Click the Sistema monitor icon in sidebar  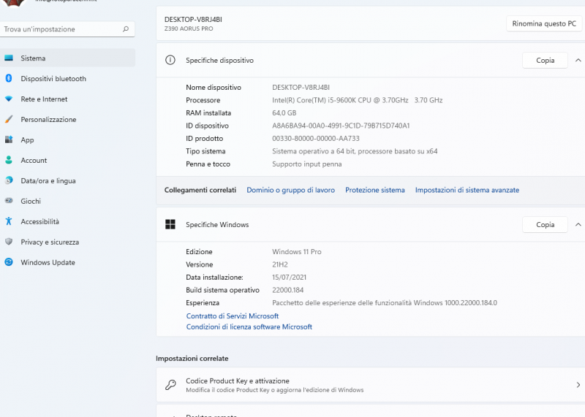point(9,58)
